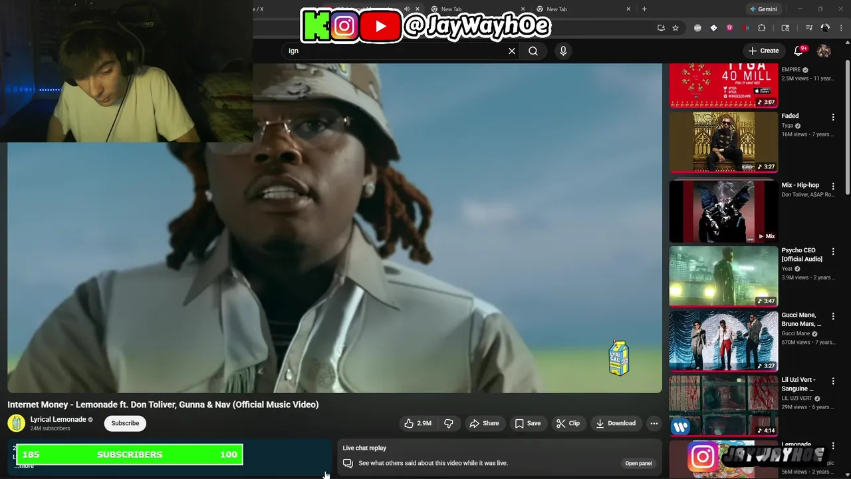Click the Yeat channel name
851x479 pixels.
(787, 269)
